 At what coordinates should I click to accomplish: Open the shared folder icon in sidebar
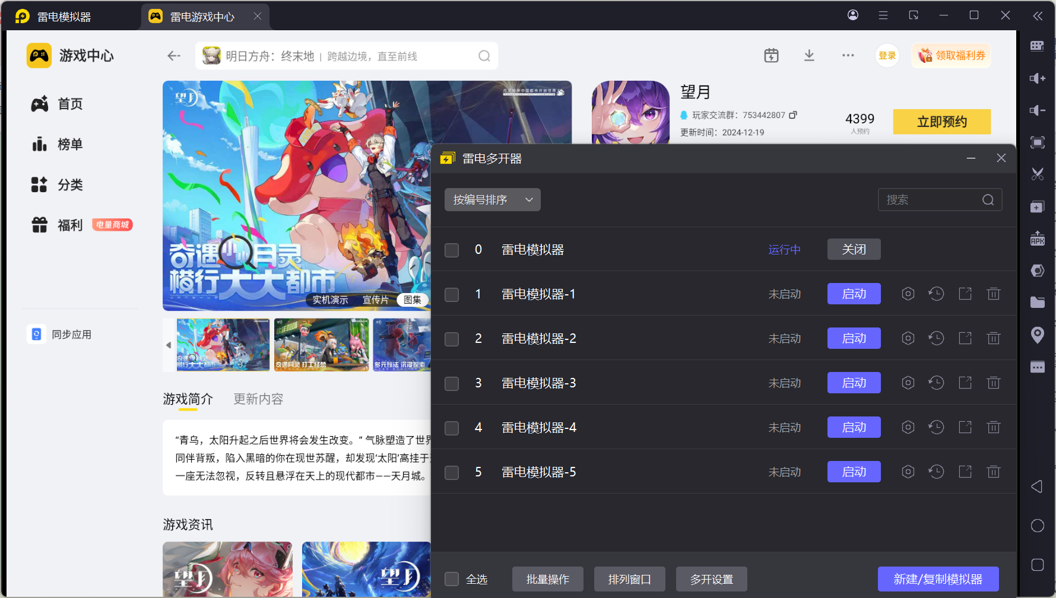(x=1037, y=303)
